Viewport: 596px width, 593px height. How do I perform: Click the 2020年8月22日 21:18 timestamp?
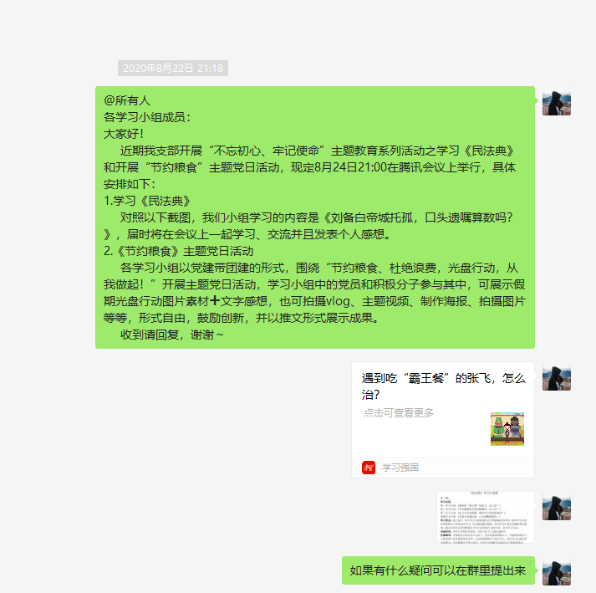[x=173, y=68]
